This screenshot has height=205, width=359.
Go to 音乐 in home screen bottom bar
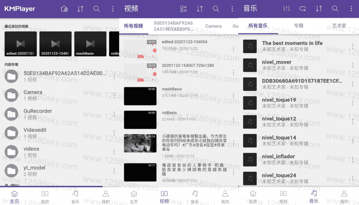(x=75, y=197)
